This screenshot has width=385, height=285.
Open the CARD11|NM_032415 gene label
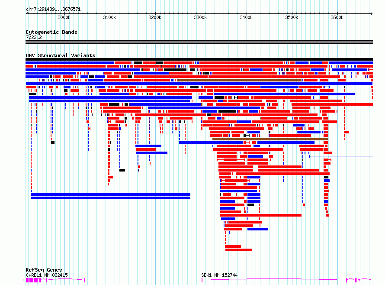coord(47,275)
